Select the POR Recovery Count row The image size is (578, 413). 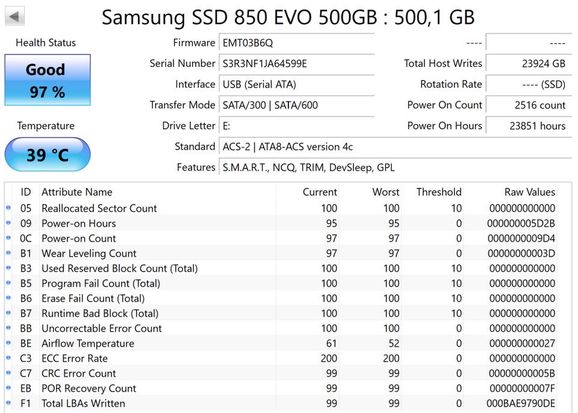(89, 388)
